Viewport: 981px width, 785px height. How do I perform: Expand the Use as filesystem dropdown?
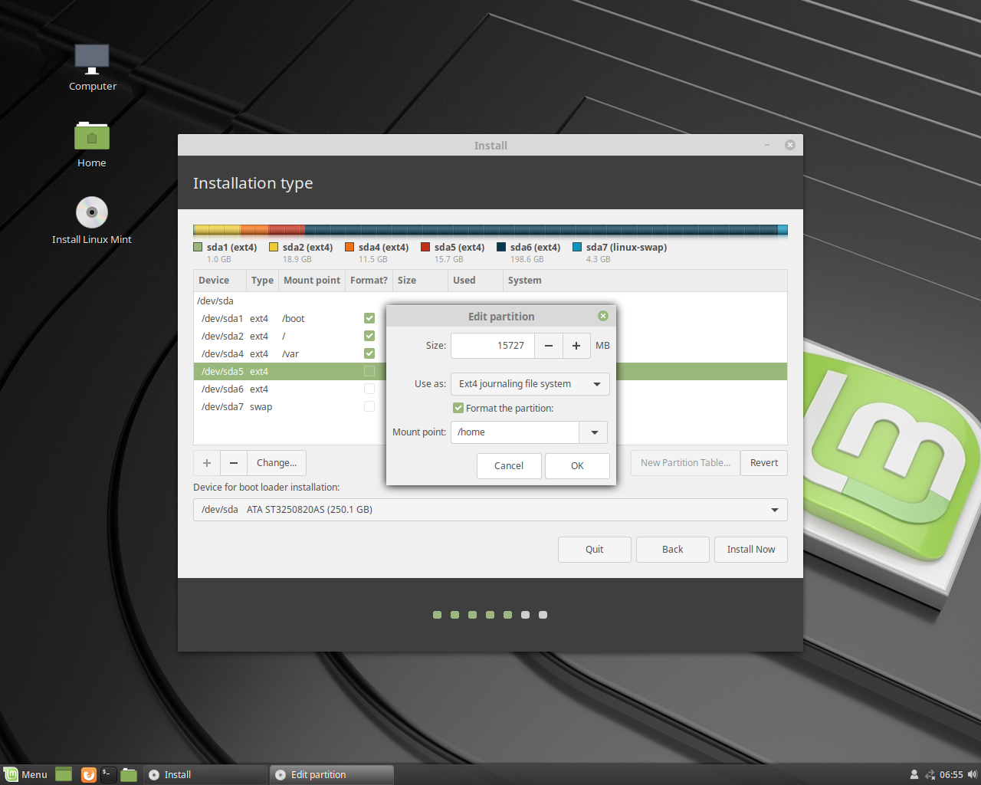pyautogui.click(x=530, y=384)
